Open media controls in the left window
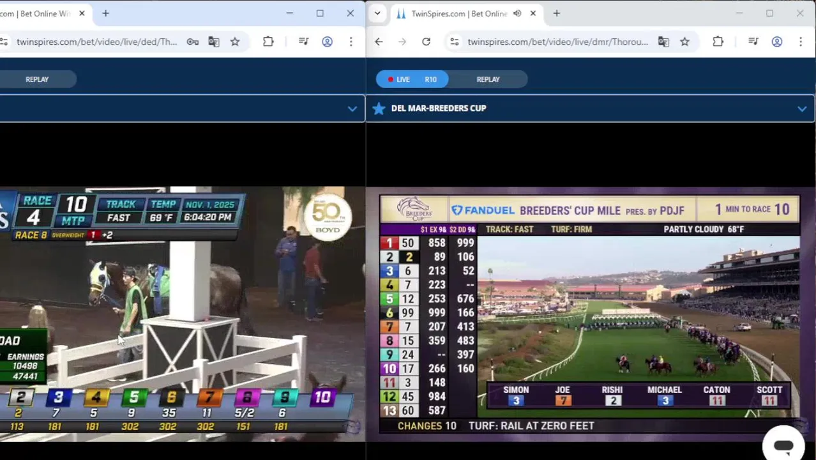 click(x=304, y=42)
